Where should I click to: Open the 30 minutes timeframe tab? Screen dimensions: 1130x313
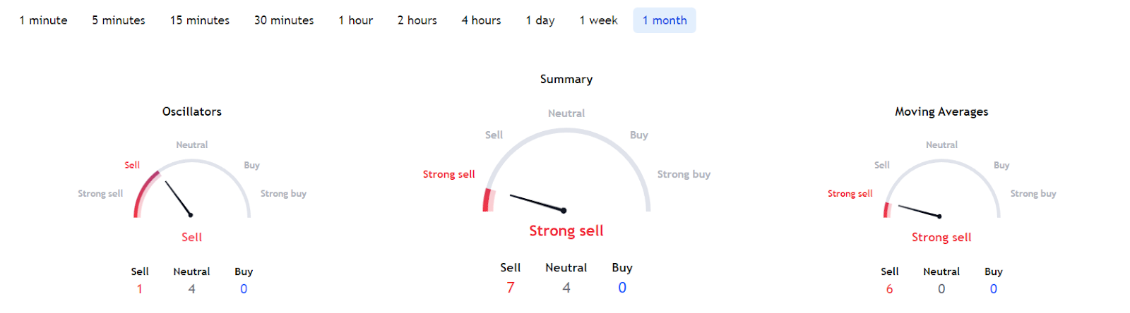pos(284,20)
